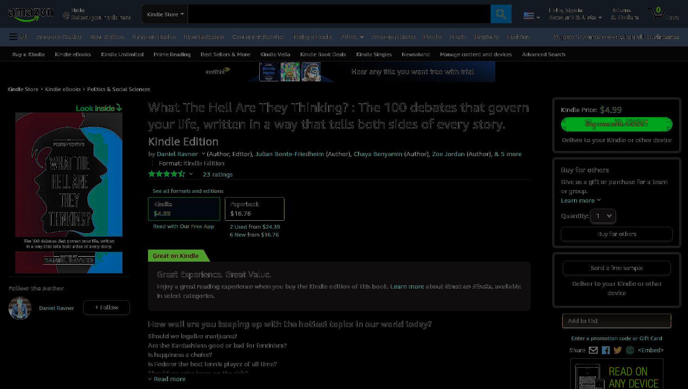Image resolution: width=688 pixels, height=389 pixels.
Task: Show the & 5 more authors
Action: (508, 154)
